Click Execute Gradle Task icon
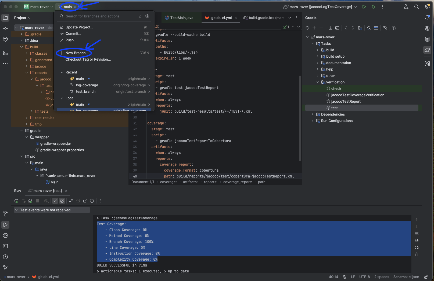This screenshot has height=281, width=434. click(337, 28)
